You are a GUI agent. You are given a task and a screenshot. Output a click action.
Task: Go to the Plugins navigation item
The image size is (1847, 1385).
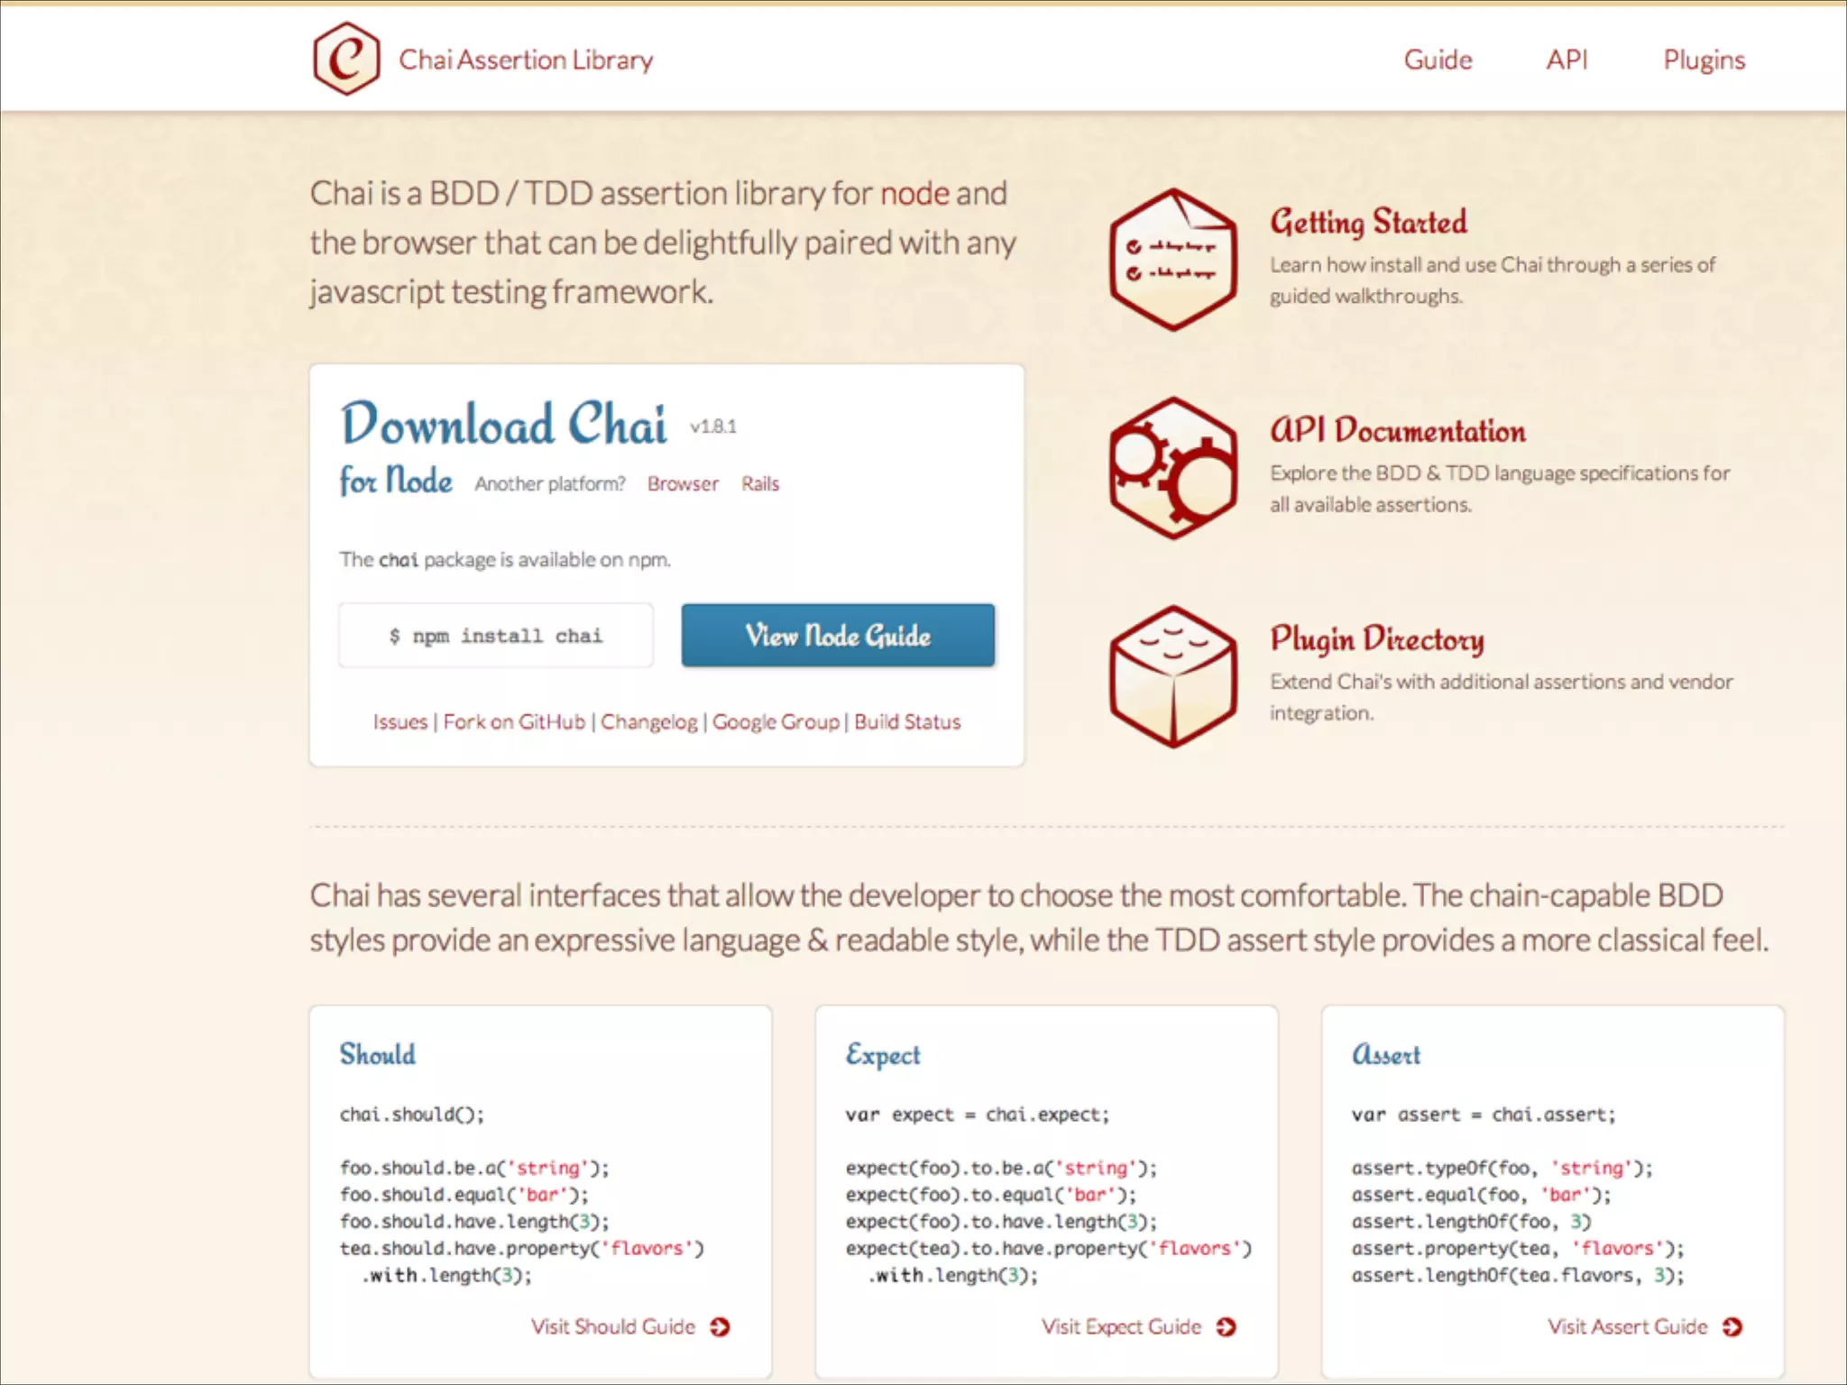pos(1704,60)
